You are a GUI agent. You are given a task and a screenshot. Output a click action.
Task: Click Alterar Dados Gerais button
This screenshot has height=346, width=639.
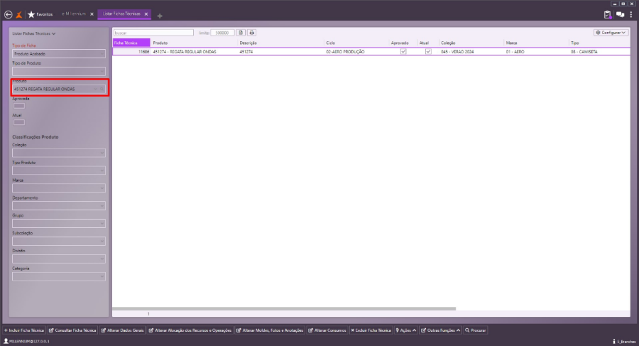pos(122,330)
